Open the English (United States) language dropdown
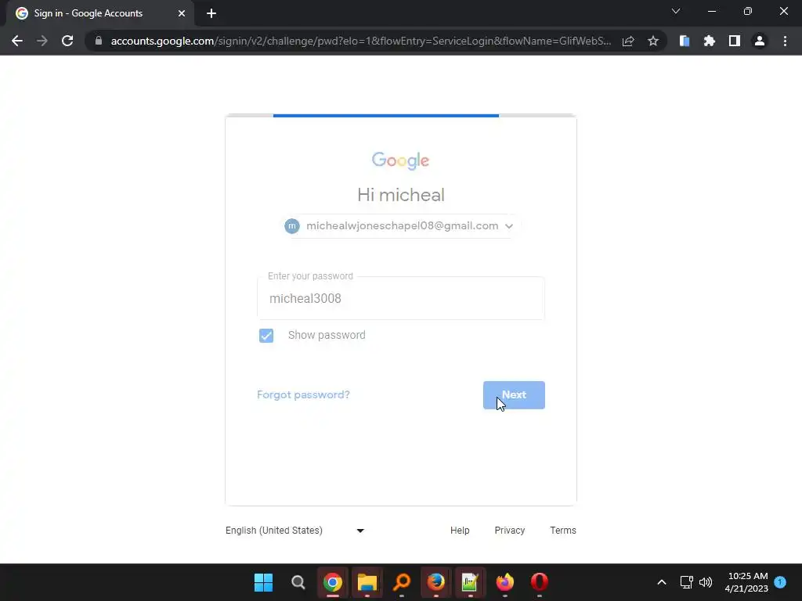 click(x=295, y=531)
